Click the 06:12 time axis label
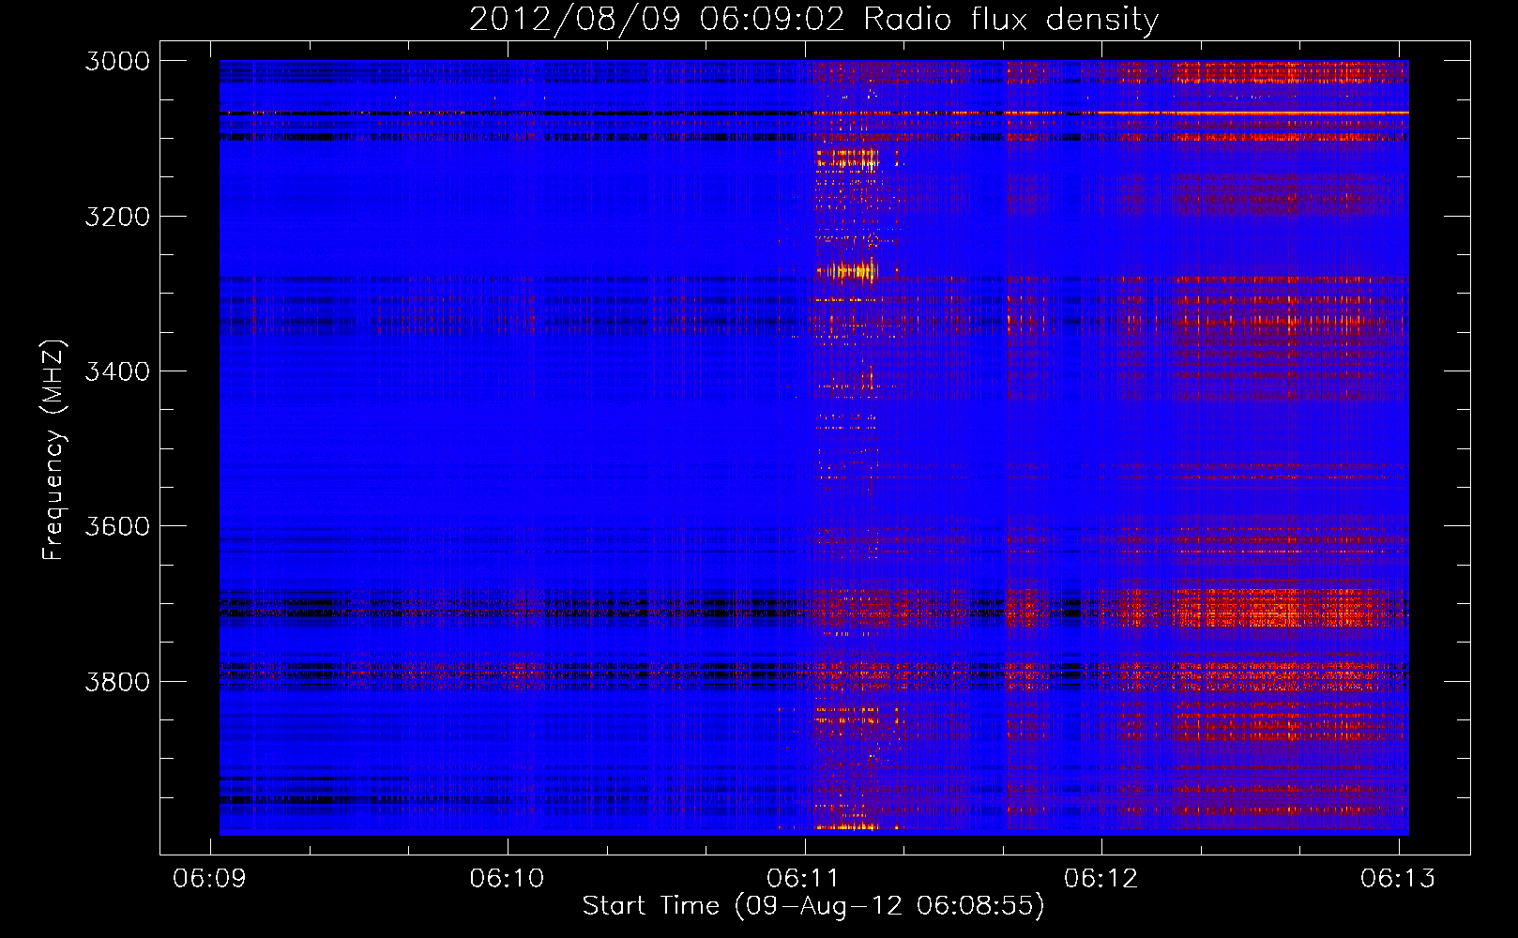Image resolution: width=1518 pixels, height=938 pixels. 1101,878
